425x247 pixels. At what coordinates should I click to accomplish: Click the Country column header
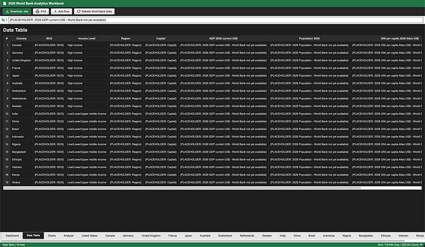(x=21, y=38)
